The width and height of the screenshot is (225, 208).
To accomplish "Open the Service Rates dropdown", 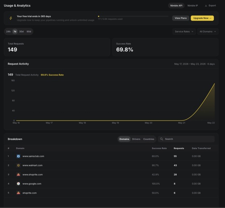I will point(184,32).
